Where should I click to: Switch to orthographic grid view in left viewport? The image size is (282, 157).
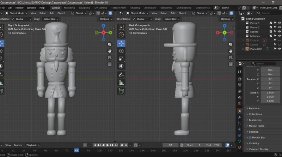[x=110, y=64]
